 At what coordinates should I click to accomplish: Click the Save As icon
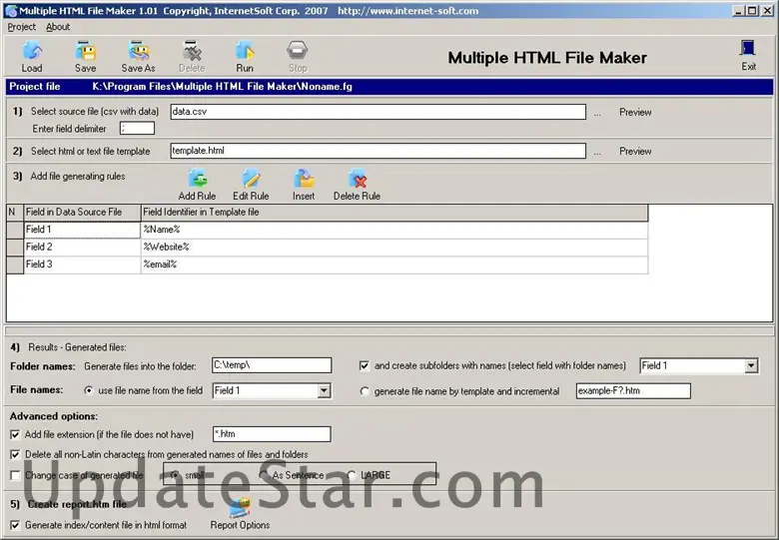click(139, 51)
